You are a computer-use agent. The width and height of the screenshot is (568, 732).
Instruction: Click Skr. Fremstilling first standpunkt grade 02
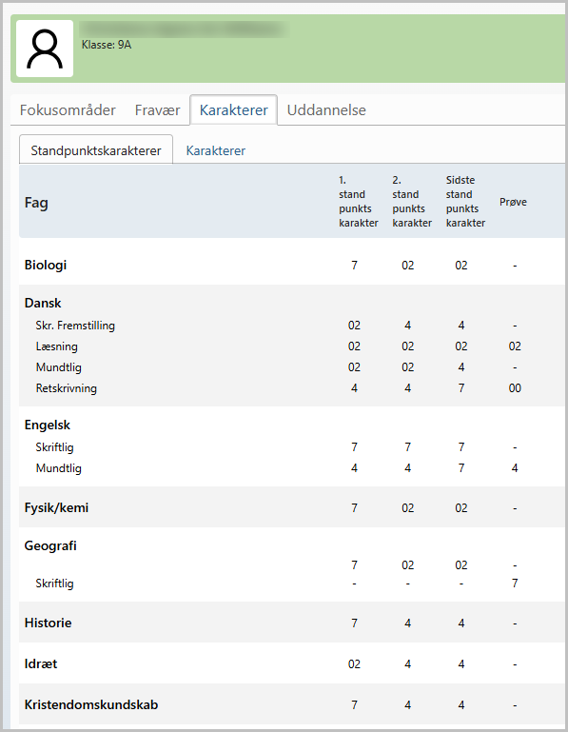point(354,325)
